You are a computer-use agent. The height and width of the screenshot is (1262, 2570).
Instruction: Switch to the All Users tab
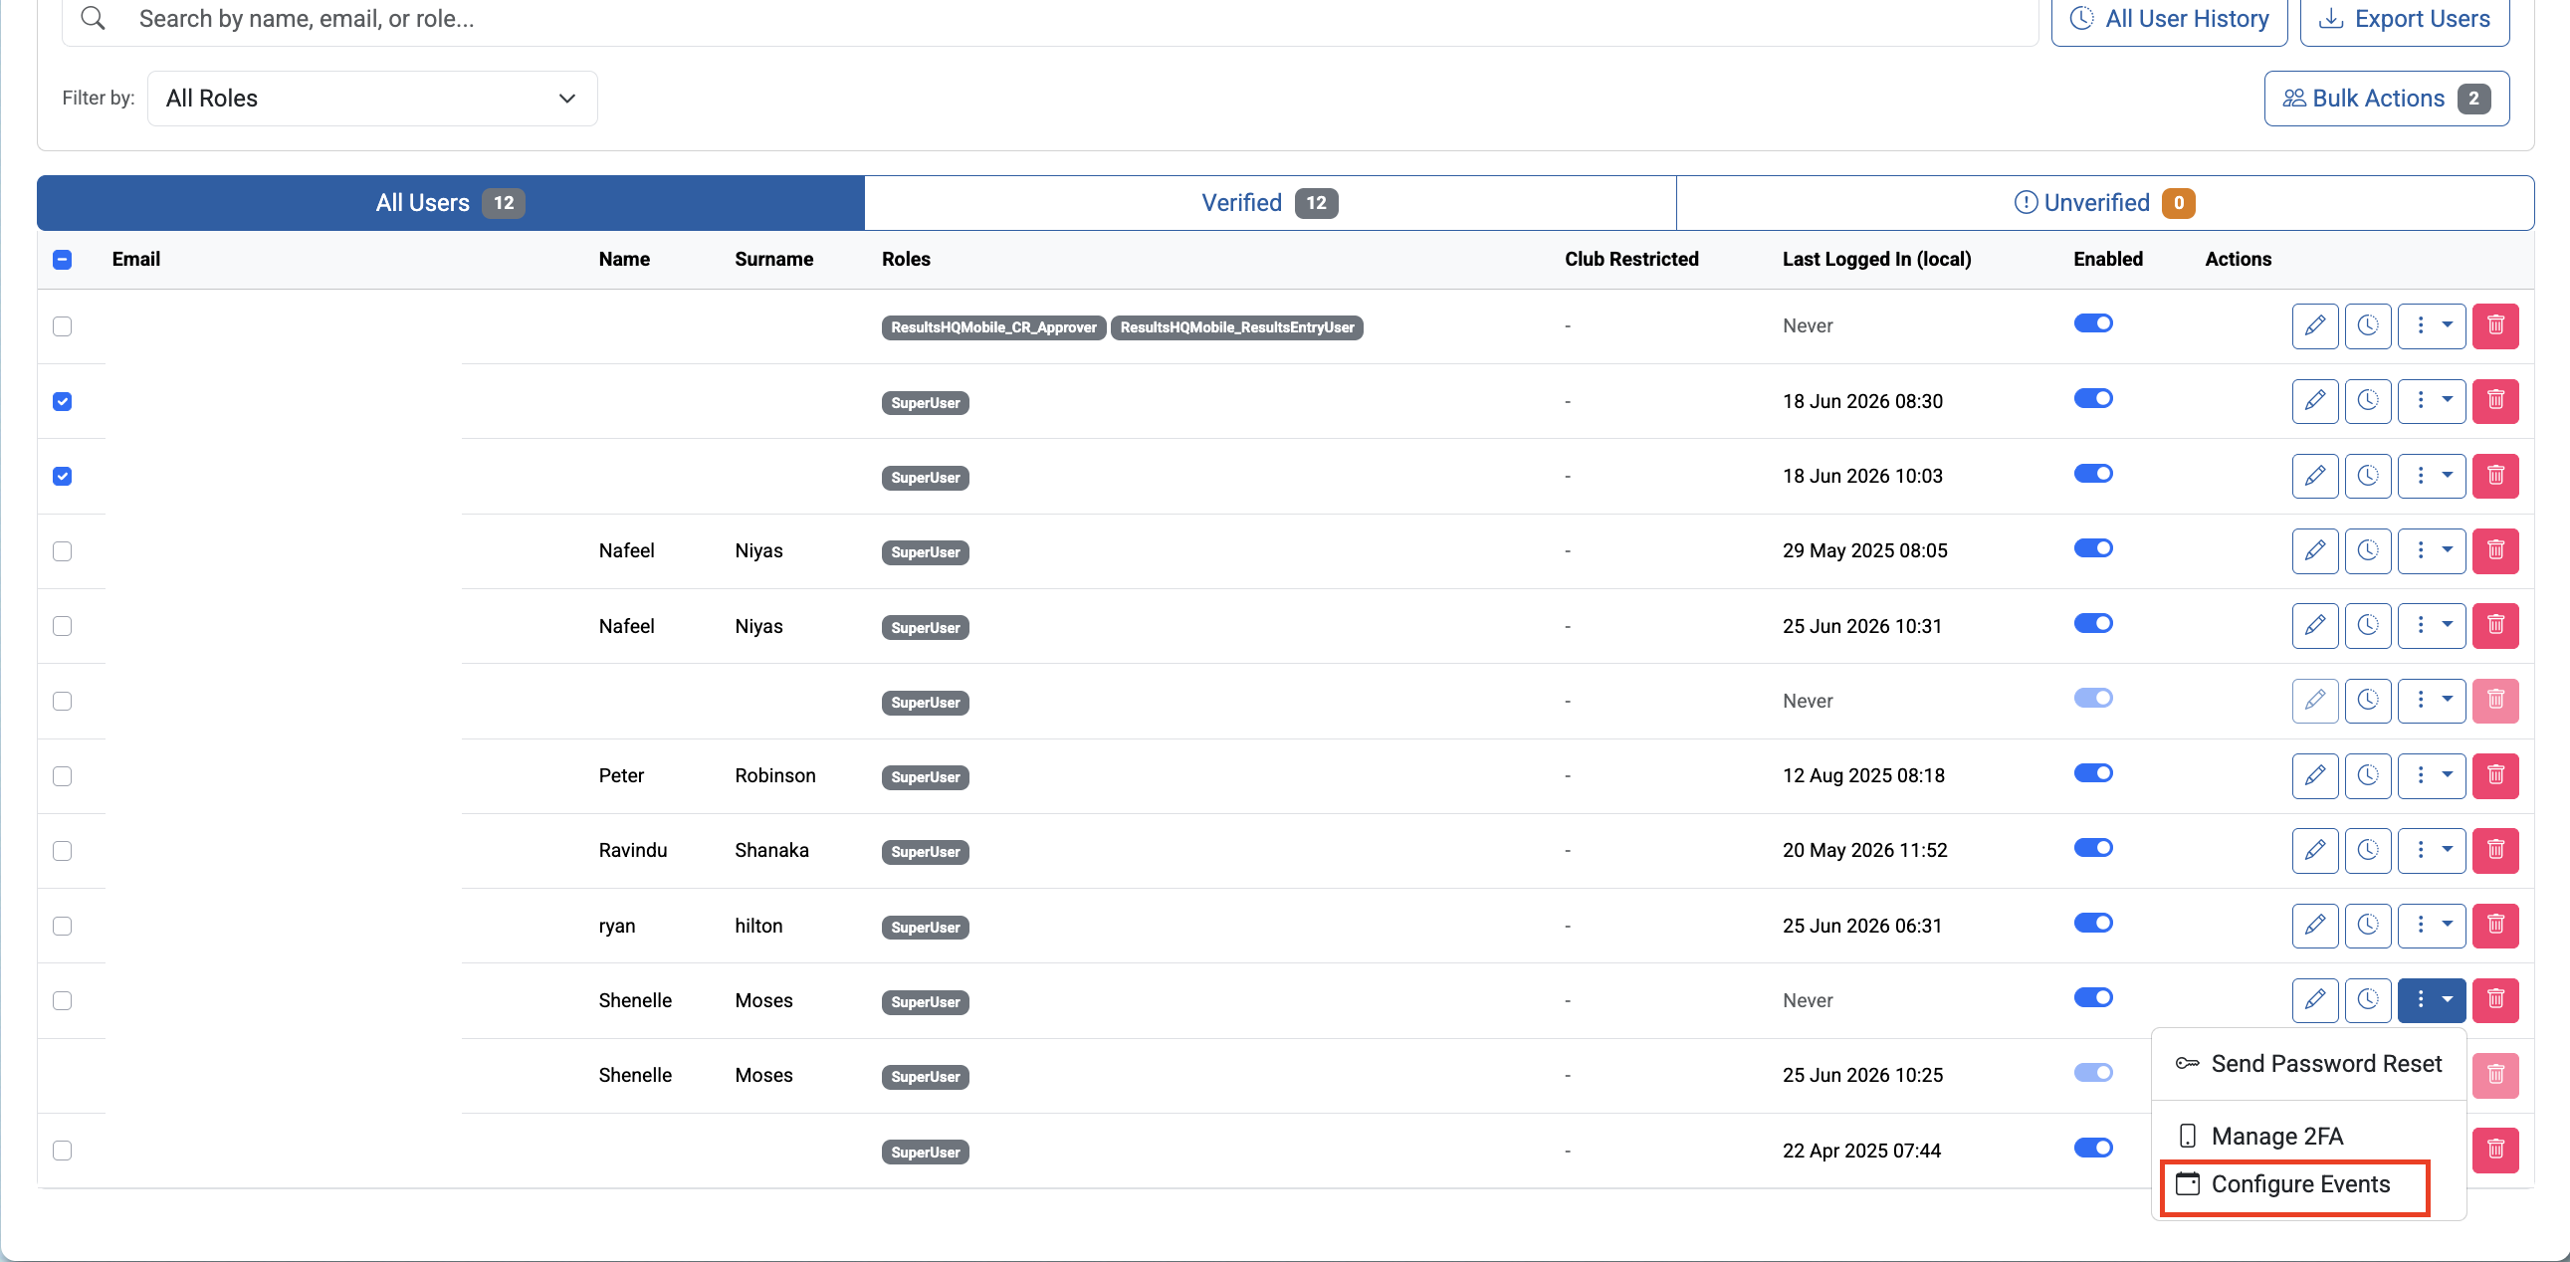451,202
